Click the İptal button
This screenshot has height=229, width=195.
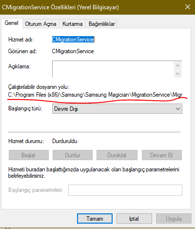click(x=134, y=219)
